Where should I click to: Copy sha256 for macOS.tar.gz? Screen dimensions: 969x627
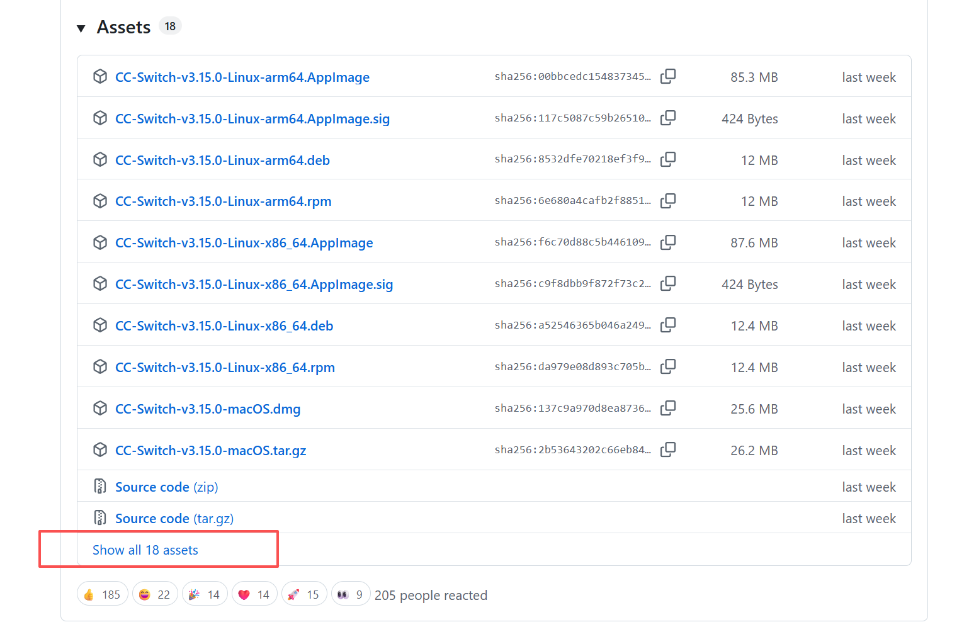[668, 450]
